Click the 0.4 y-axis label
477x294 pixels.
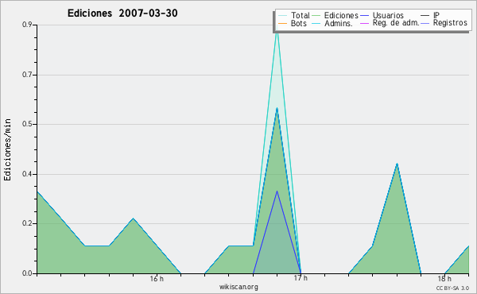pos(27,174)
